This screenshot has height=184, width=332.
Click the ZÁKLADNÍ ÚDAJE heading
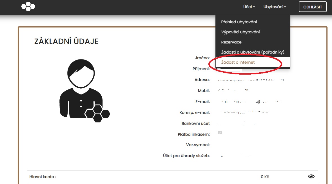coord(66,41)
